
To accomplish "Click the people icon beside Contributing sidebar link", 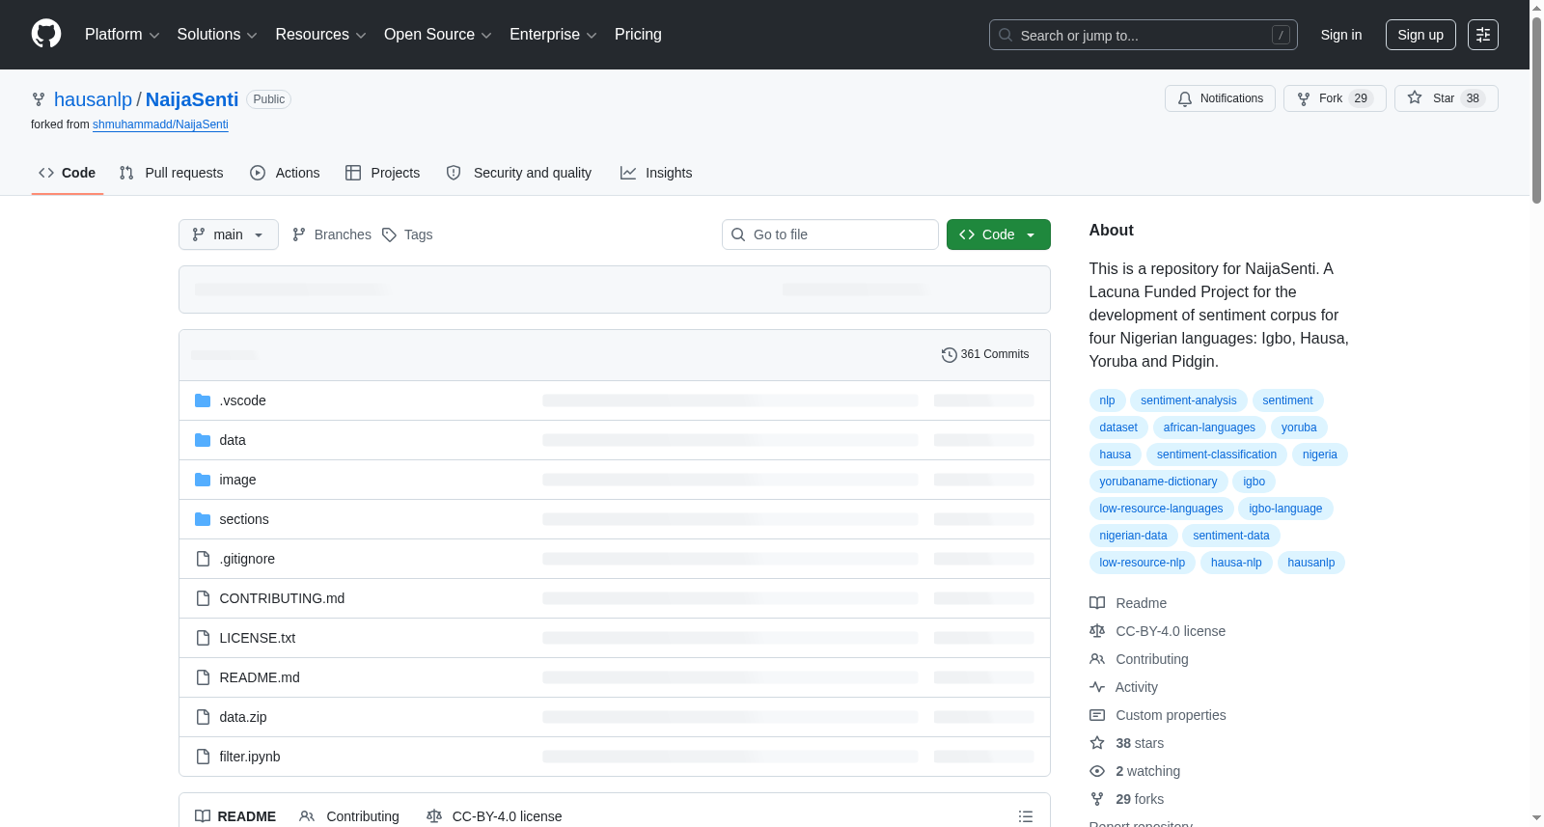I will (x=1097, y=659).
